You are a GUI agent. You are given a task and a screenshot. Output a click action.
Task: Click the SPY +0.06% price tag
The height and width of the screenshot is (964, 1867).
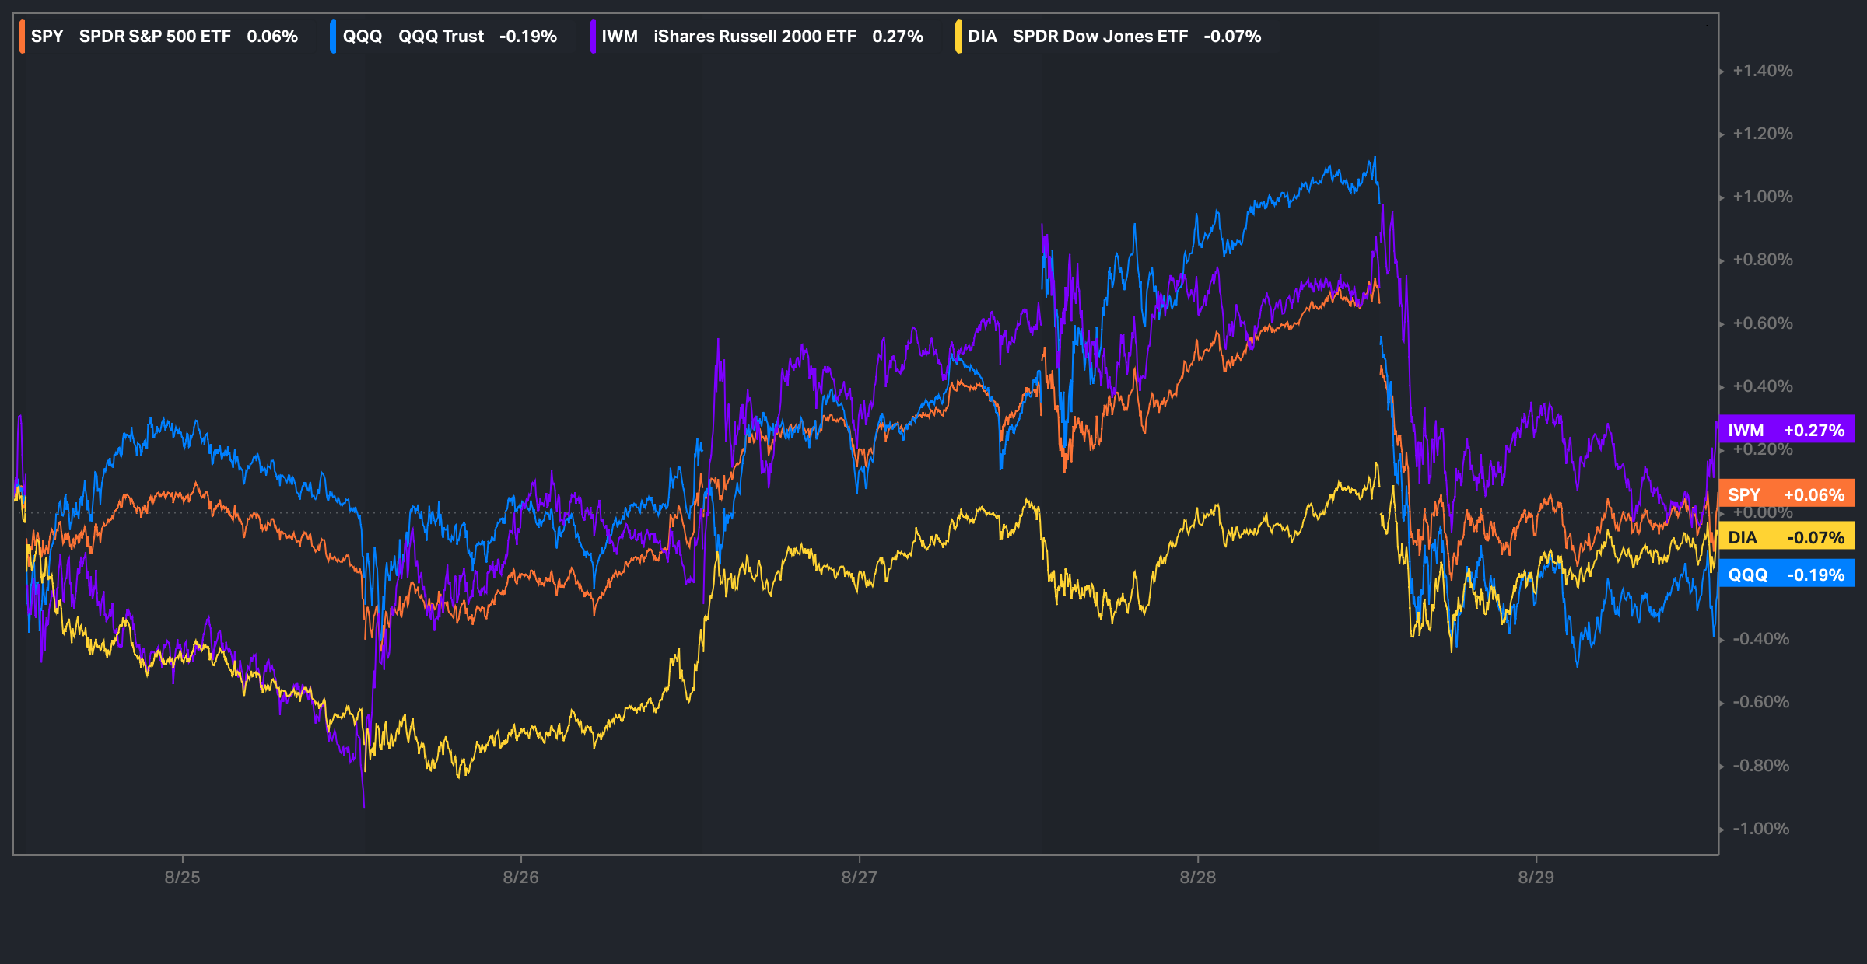(x=1785, y=494)
